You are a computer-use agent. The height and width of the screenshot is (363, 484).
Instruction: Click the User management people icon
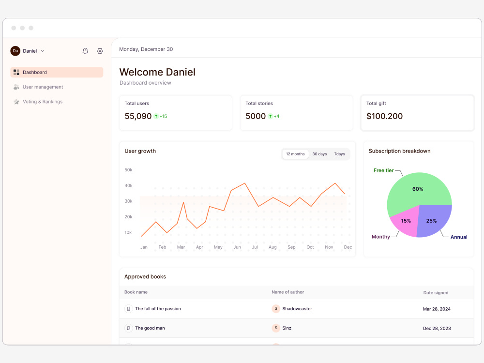pos(16,87)
